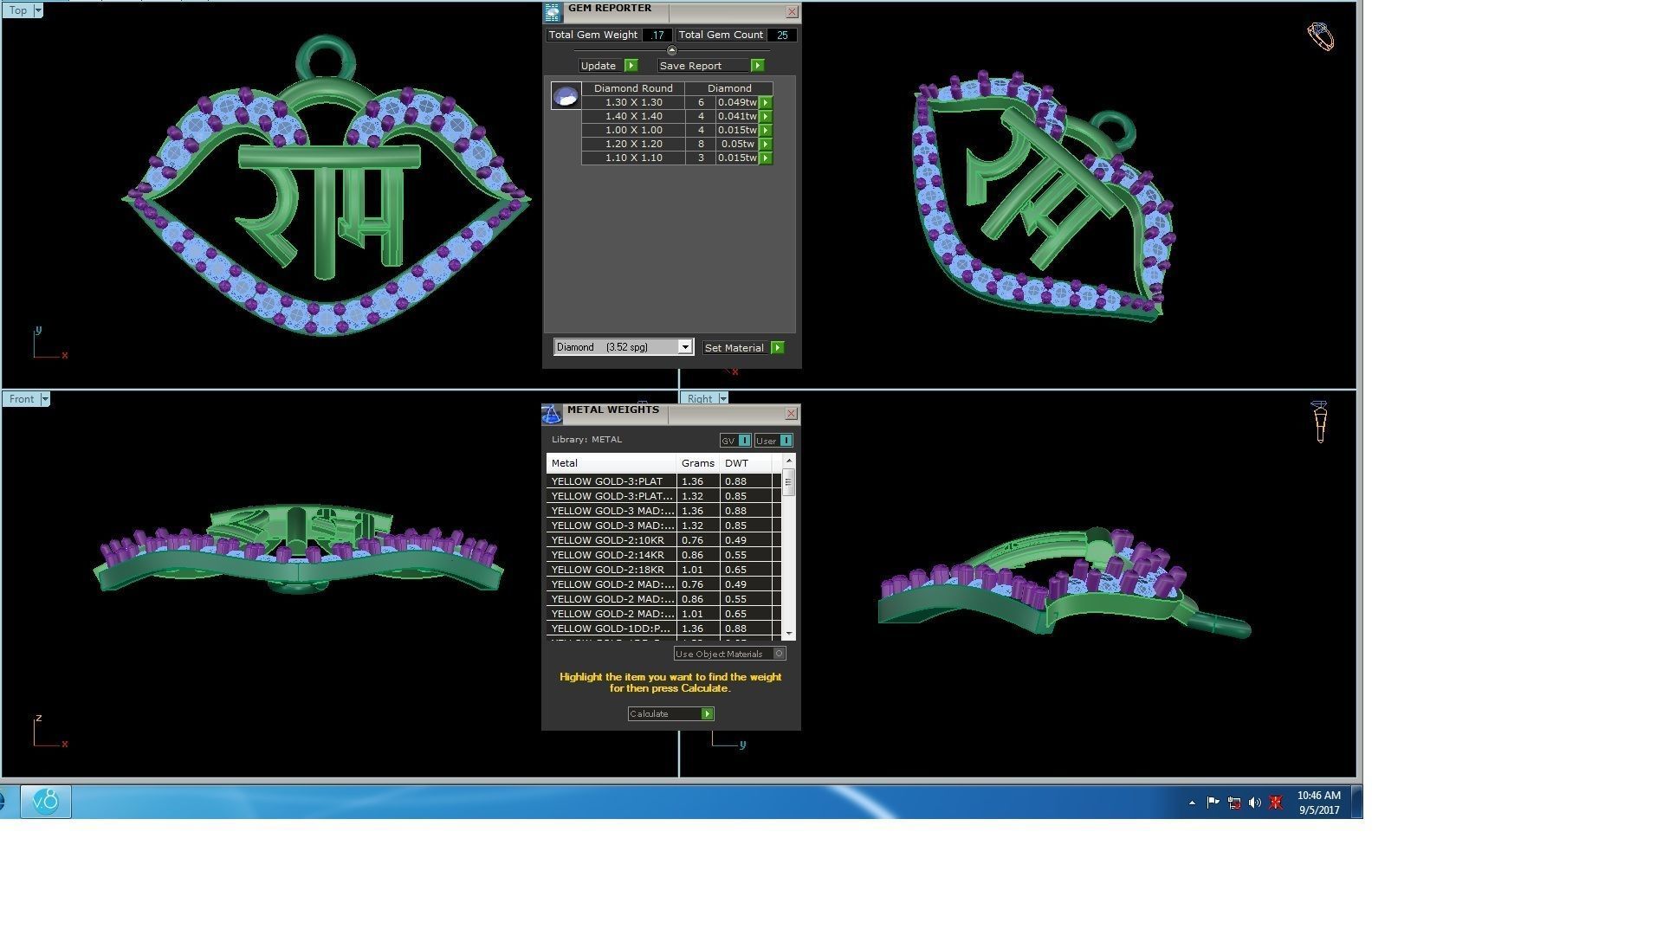Open the Front viewport dropdown arrow
This screenshot has width=1663, height=935.
point(45,399)
